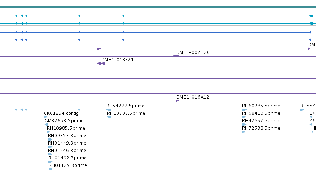Open the RH42657.5prime EST label

[261, 121]
